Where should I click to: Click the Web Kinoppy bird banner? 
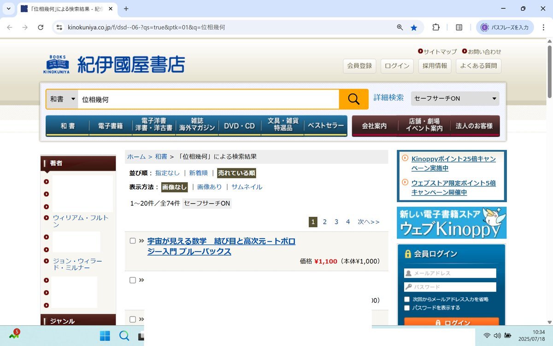pyautogui.click(x=452, y=223)
